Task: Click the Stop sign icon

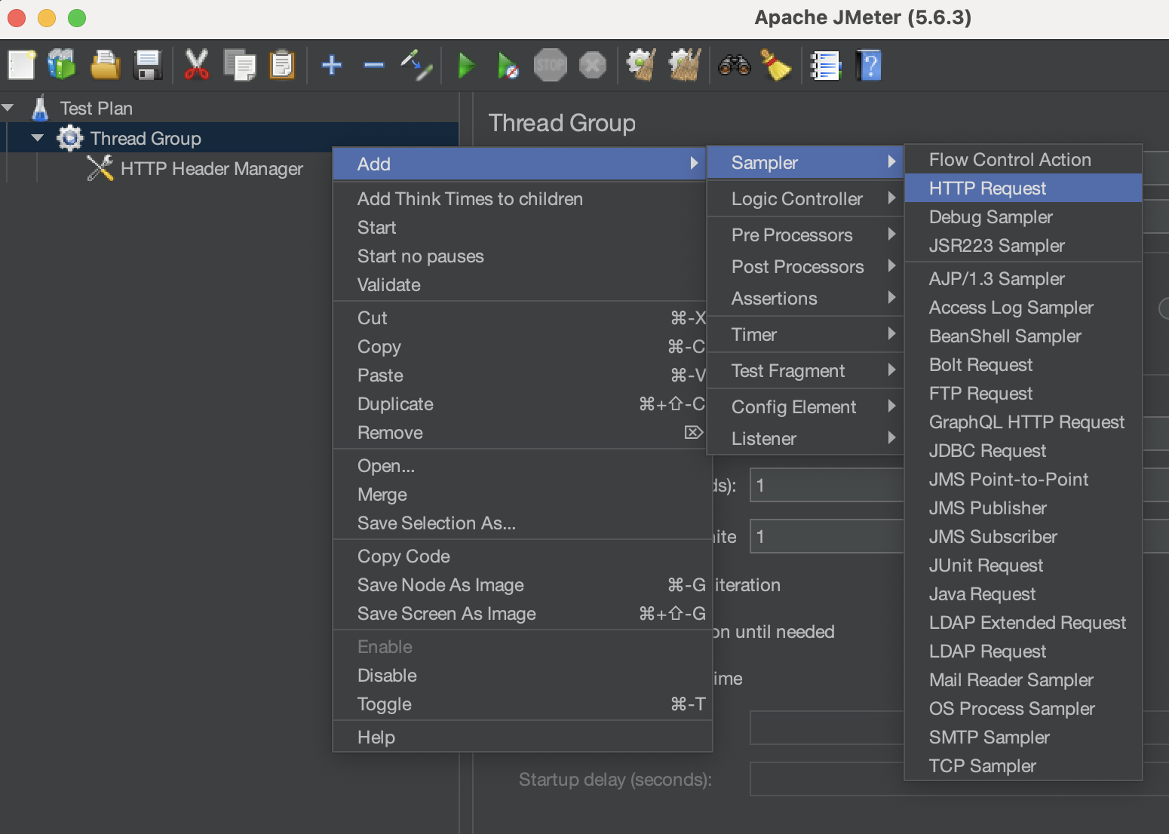Action: 551,66
